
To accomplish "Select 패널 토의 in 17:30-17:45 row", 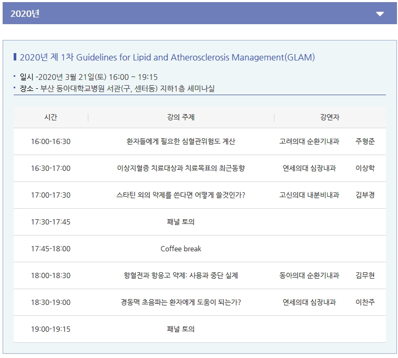I will (x=181, y=222).
